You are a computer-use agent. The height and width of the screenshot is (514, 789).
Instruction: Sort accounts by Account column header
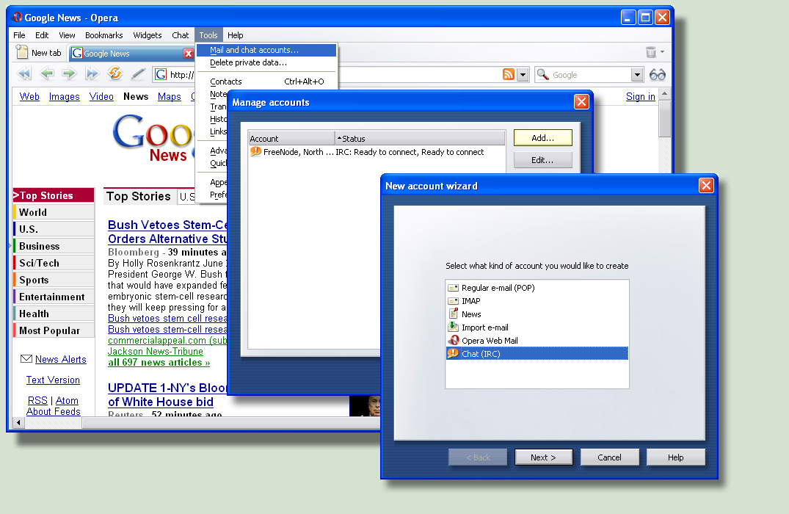point(291,138)
